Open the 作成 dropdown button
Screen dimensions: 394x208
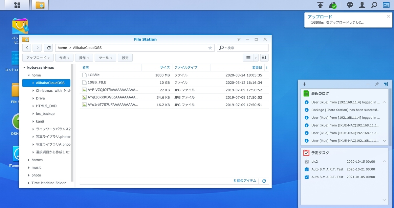click(x=64, y=58)
